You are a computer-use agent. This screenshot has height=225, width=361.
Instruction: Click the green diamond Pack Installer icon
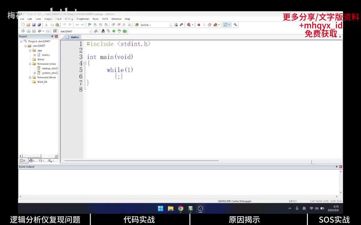click(114, 31)
